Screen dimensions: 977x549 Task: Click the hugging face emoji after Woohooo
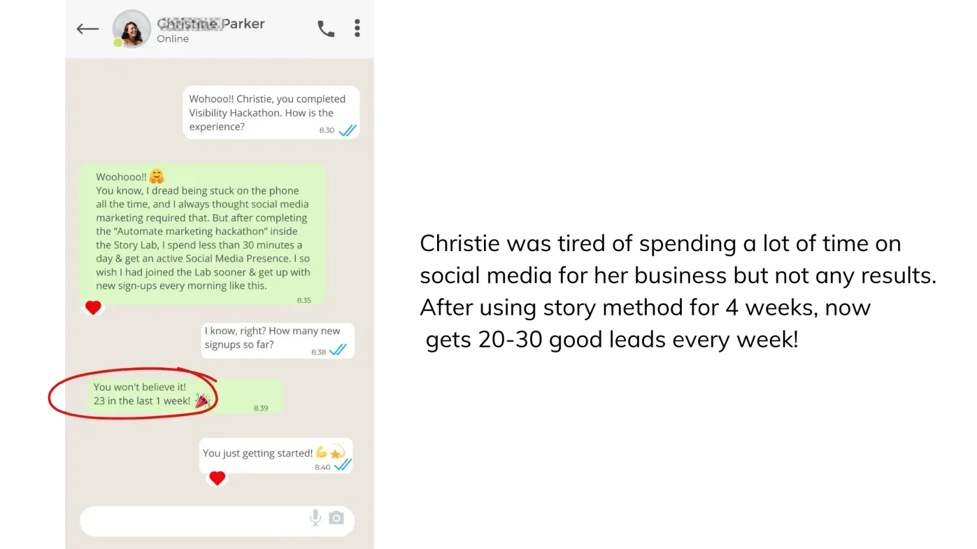156,176
